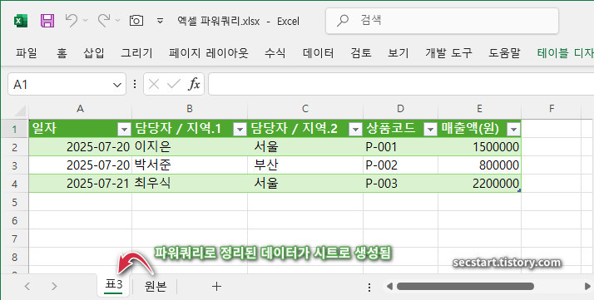This screenshot has height=300, width=594.
Task: Click the cell with P-001
Action: tap(400, 147)
